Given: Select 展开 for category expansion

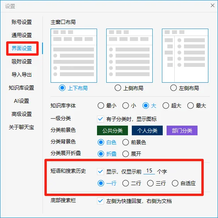Looking at the screenshot, I should coord(126,154).
